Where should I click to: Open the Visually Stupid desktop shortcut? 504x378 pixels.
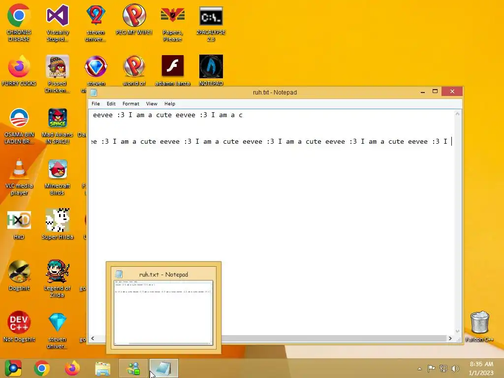click(57, 23)
